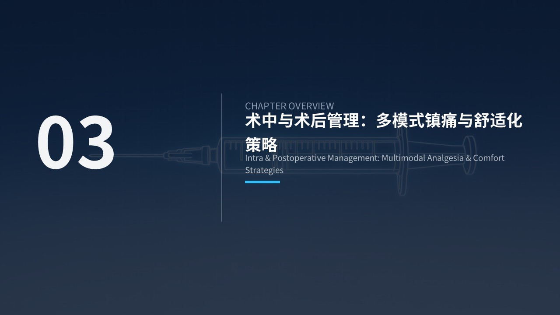Viewport: 560px width, 315px height.
Task: Select the large "03" chapter number
Action: pyautogui.click(x=76, y=143)
